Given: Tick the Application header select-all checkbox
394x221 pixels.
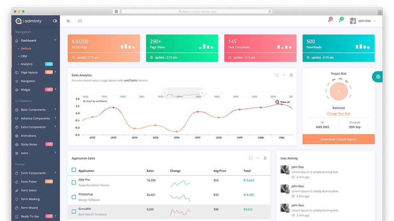Looking at the screenshot, I should coord(73,170).
